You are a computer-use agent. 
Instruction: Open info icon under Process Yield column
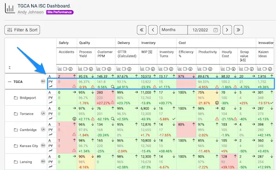coord(91,69)
